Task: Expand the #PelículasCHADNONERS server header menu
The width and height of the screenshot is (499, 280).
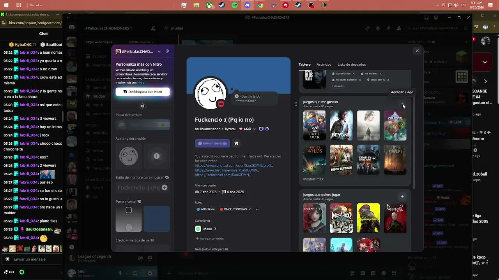Action: [x=109, y=28]
